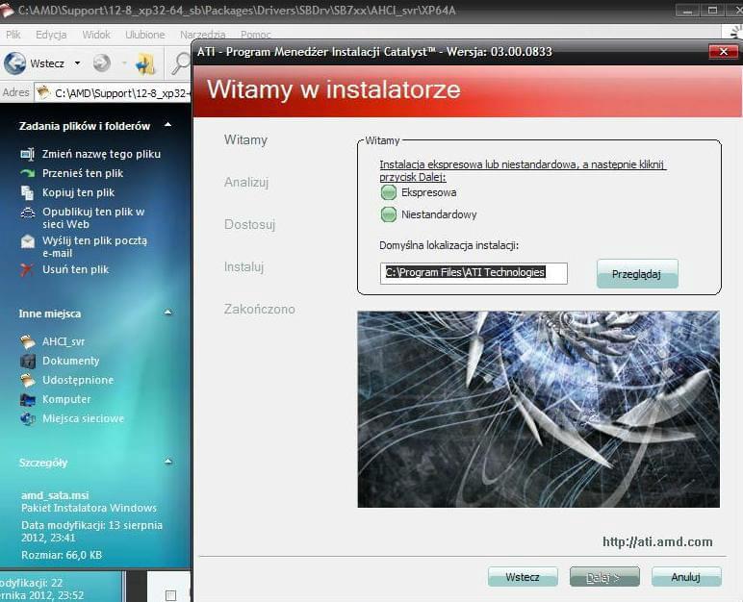This screenshot has width=743, height=602.
Task: Click the Forward arrow icon in Explorer toolbar
Action: click(x=101, y=63)
